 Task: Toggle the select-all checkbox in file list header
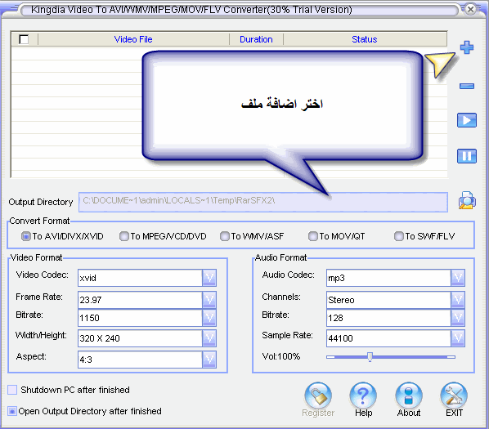click(24, 39)
